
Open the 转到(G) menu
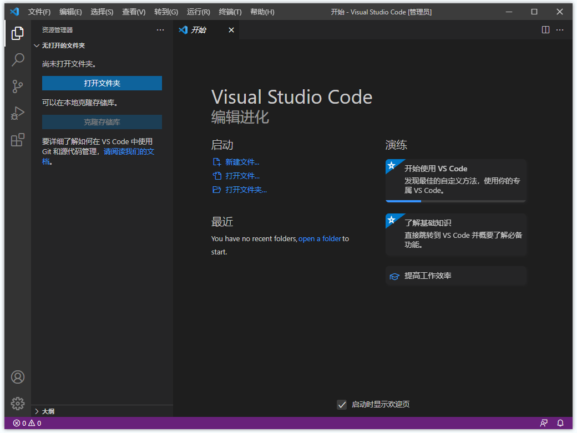[166, 12]
